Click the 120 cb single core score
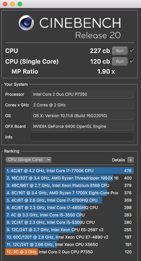 click(100, 62)
